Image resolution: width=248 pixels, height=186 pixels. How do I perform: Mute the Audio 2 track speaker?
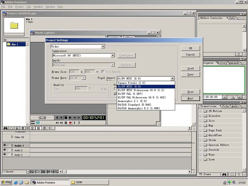click(x=5, y=150)
